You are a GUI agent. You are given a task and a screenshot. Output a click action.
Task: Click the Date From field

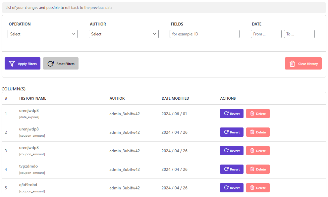pos(266,34)
